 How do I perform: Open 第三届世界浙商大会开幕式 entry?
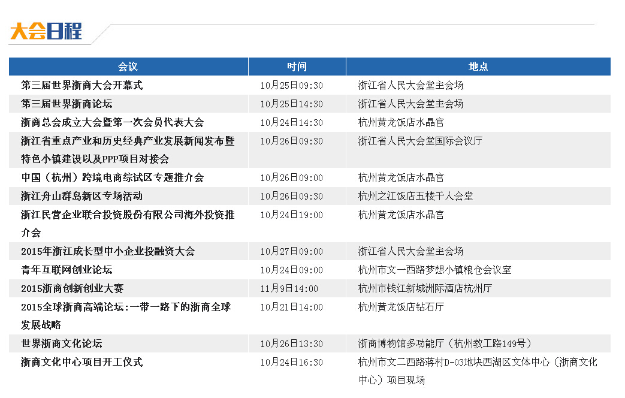82,85
